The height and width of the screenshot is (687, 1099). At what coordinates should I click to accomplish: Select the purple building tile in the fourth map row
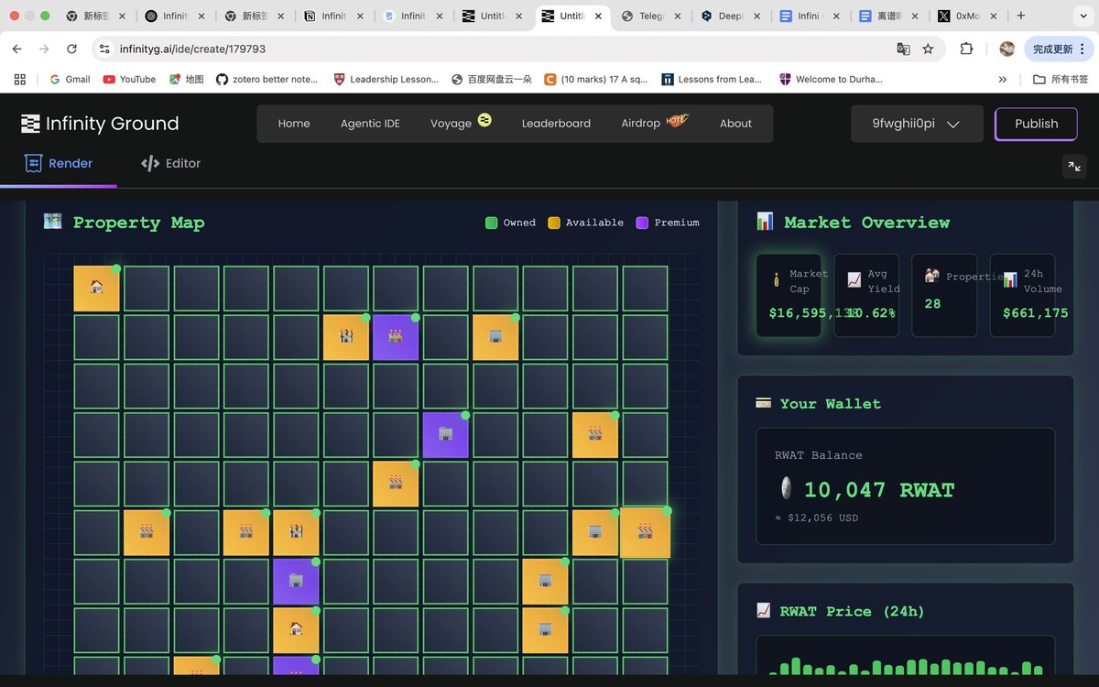tap(445, 435)
